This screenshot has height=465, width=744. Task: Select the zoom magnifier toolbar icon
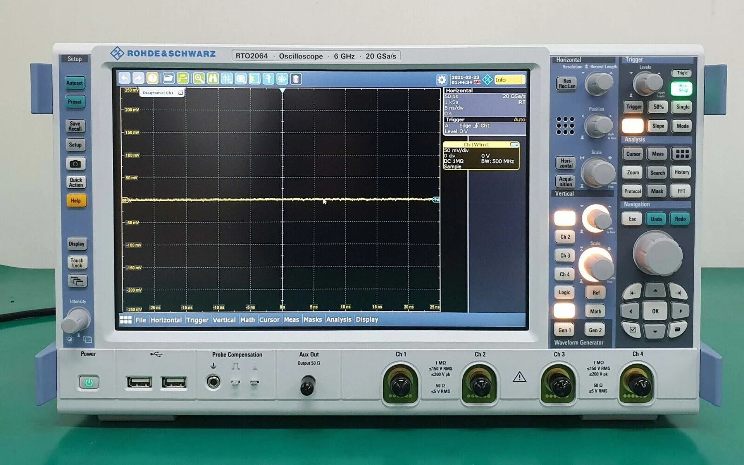pos(199,79)
